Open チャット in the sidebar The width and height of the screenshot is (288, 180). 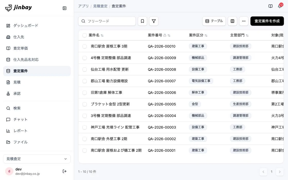point(37,120)
